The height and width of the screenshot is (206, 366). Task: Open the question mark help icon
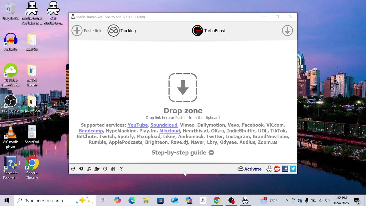121,169
